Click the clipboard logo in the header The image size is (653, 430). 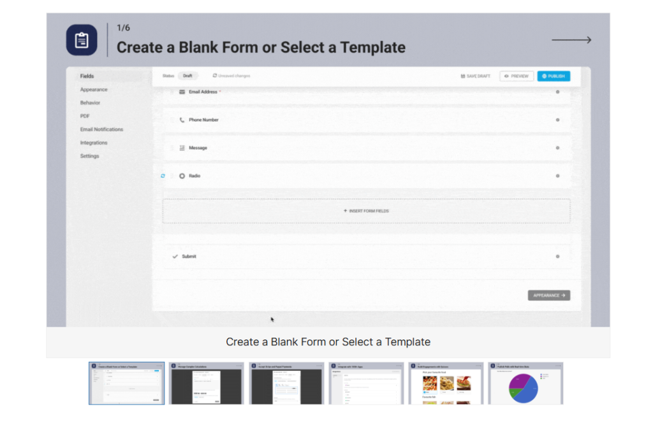tap(82, 39)
